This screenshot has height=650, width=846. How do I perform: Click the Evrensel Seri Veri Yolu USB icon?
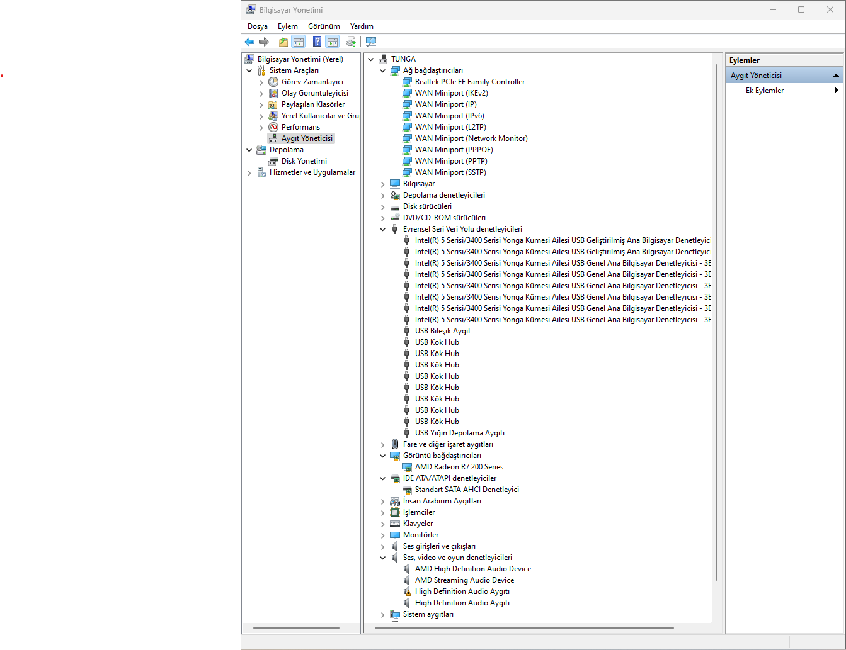pyautogui.click(x=395, y=229)
